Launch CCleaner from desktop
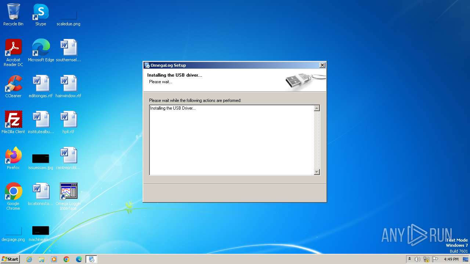The width and height of the screenshot is (470, 264). [13, 87]
